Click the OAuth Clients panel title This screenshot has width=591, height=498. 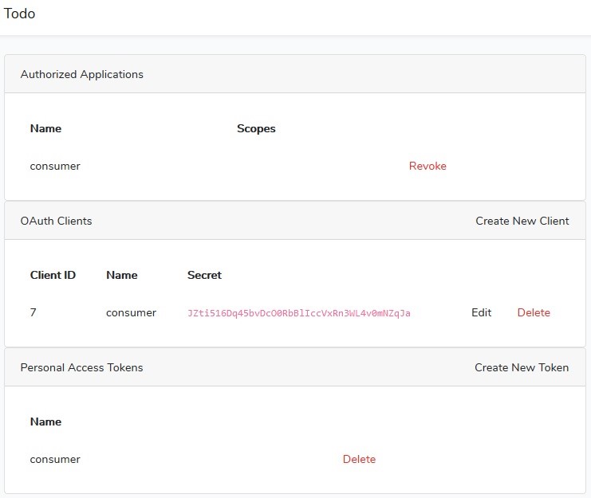click(56, 221)
